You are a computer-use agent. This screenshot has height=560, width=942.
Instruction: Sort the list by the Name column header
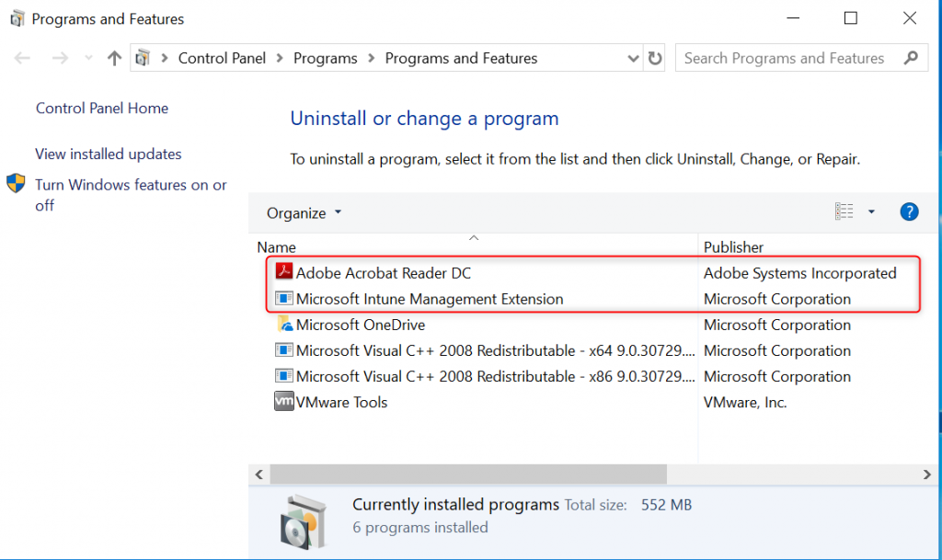(x=276, y=246)
